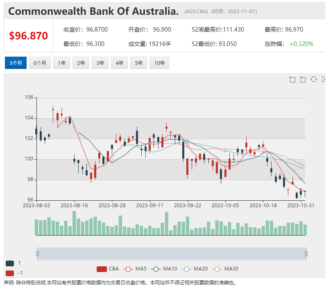Image resolution: width=326 pixels, height=293 pixels.
Task: Click the right handle of the range slider
Action: [306, 254]
